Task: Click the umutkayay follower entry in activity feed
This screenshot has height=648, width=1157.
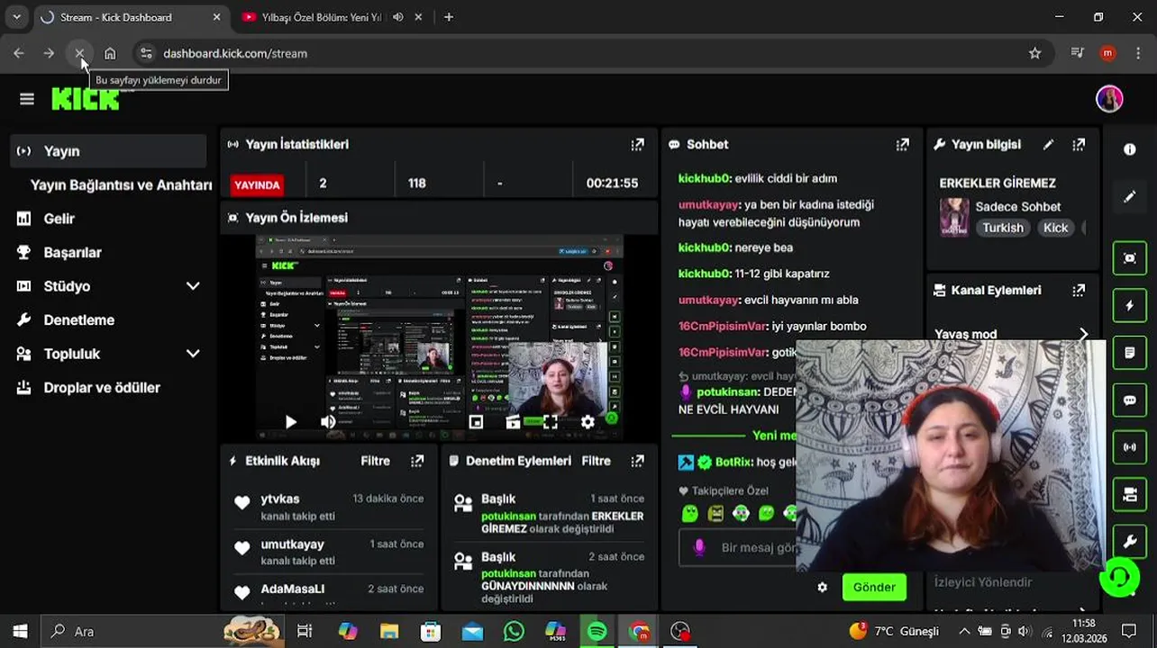Action: [x=329, y=552]
